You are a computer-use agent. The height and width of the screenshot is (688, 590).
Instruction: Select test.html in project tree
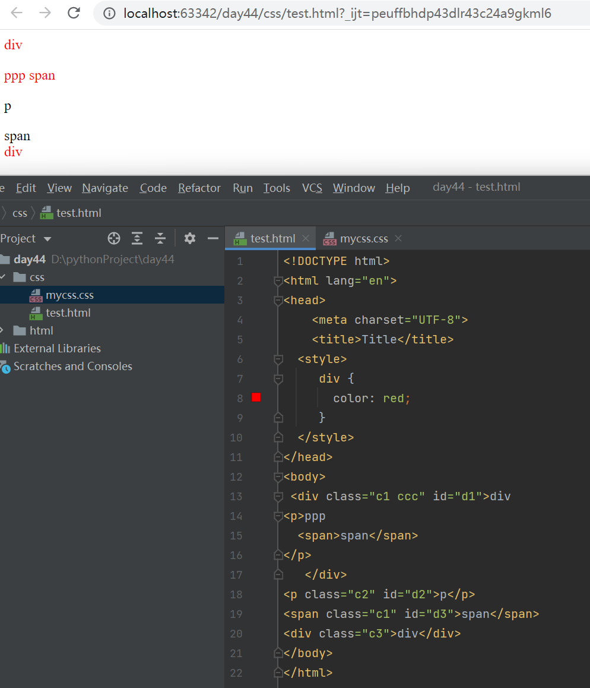[x=68, y=313]
